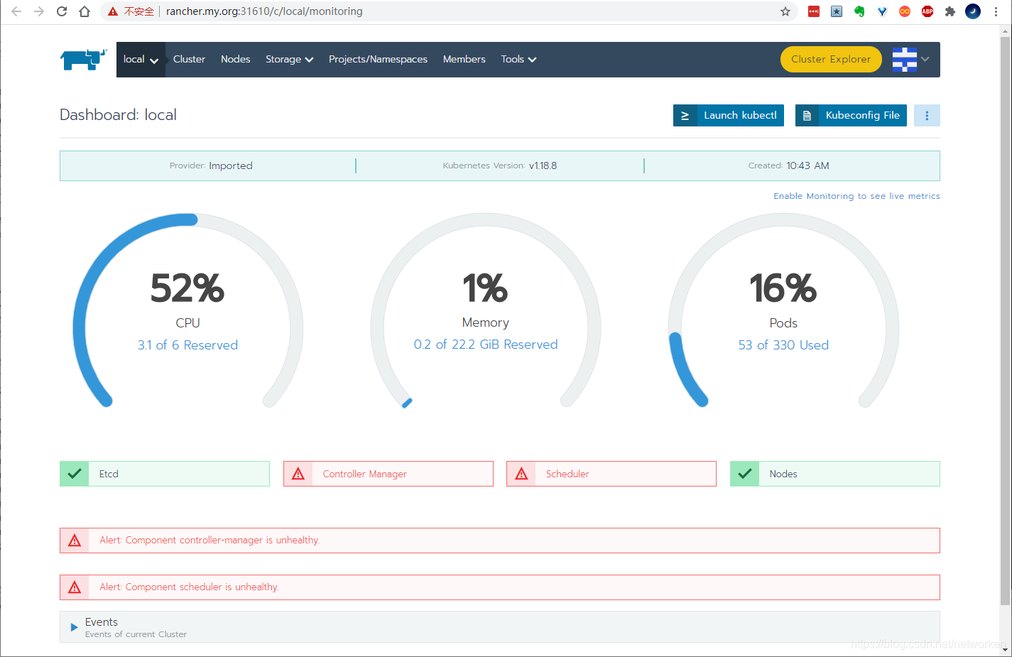Click the Etcd healthy checkmark icon
This screenshot has height=657, width=1012.
(75, 474)
